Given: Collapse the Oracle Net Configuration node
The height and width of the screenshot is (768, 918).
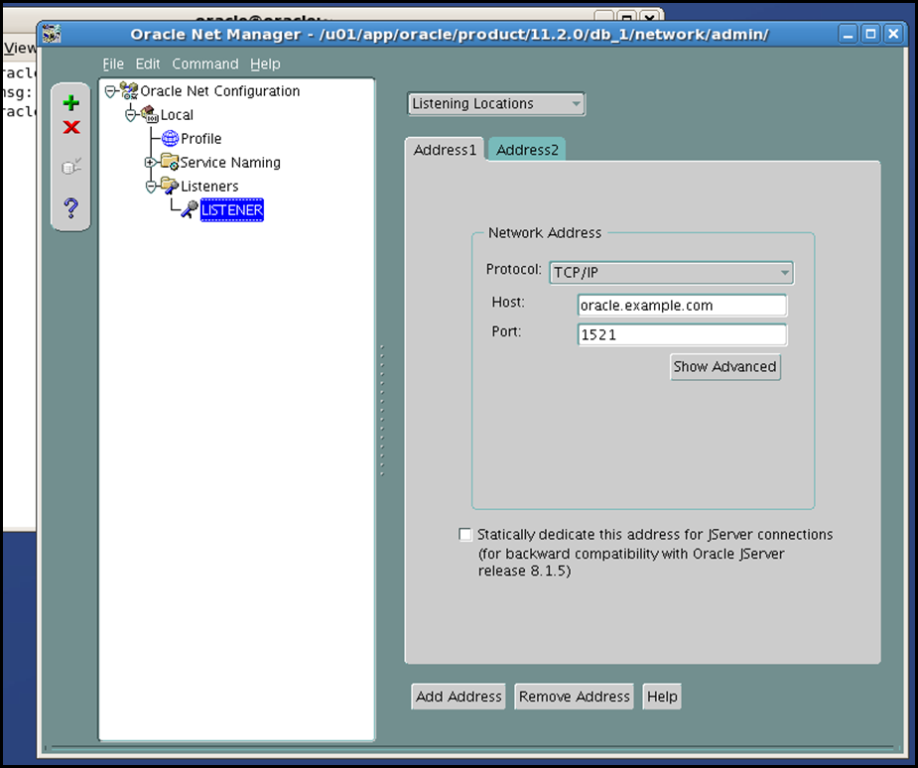Looking at the screenshot, I should [x=110, y=91].
